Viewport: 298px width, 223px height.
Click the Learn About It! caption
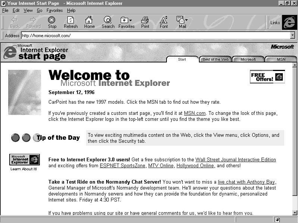pos(24,169)
